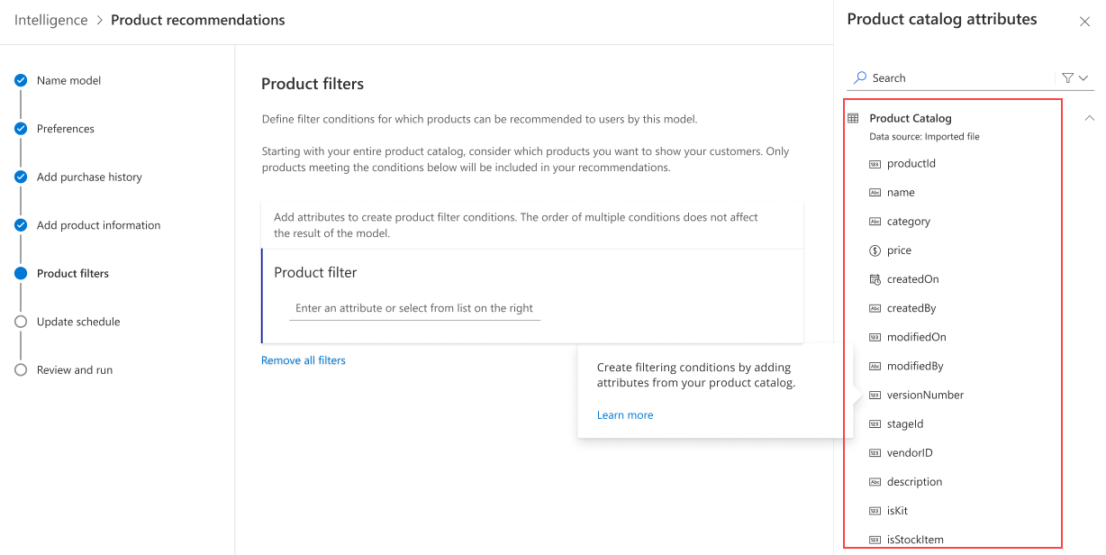The image size is (1106, 555).
Task: Select the Update schedule step circle
Action: tap(20, 321)
